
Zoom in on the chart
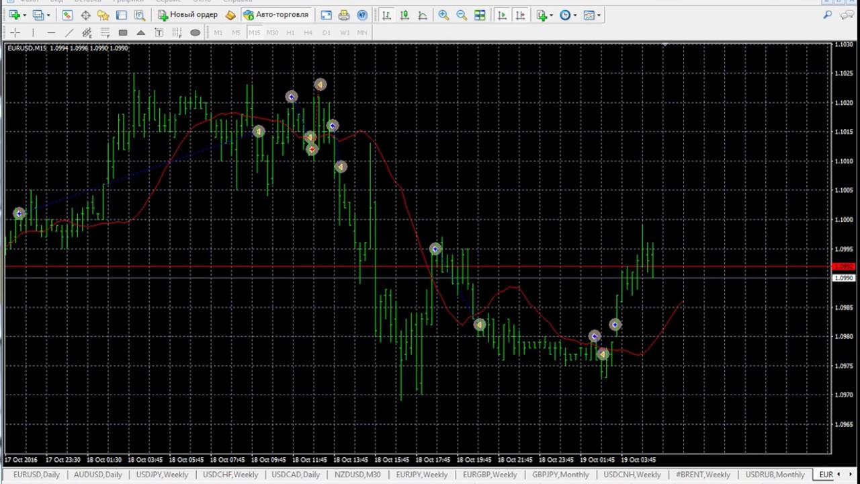(443, 15)
